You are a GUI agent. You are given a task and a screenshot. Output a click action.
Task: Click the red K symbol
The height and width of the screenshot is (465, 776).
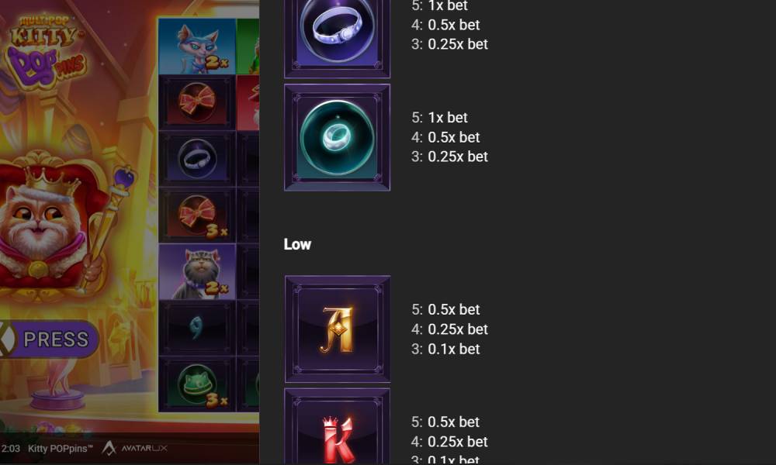click(x=337, y=427)
